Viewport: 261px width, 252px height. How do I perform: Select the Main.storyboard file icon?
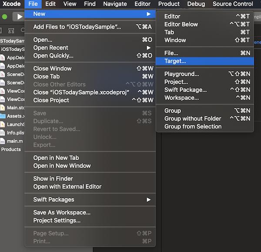[x=2, y=108]
